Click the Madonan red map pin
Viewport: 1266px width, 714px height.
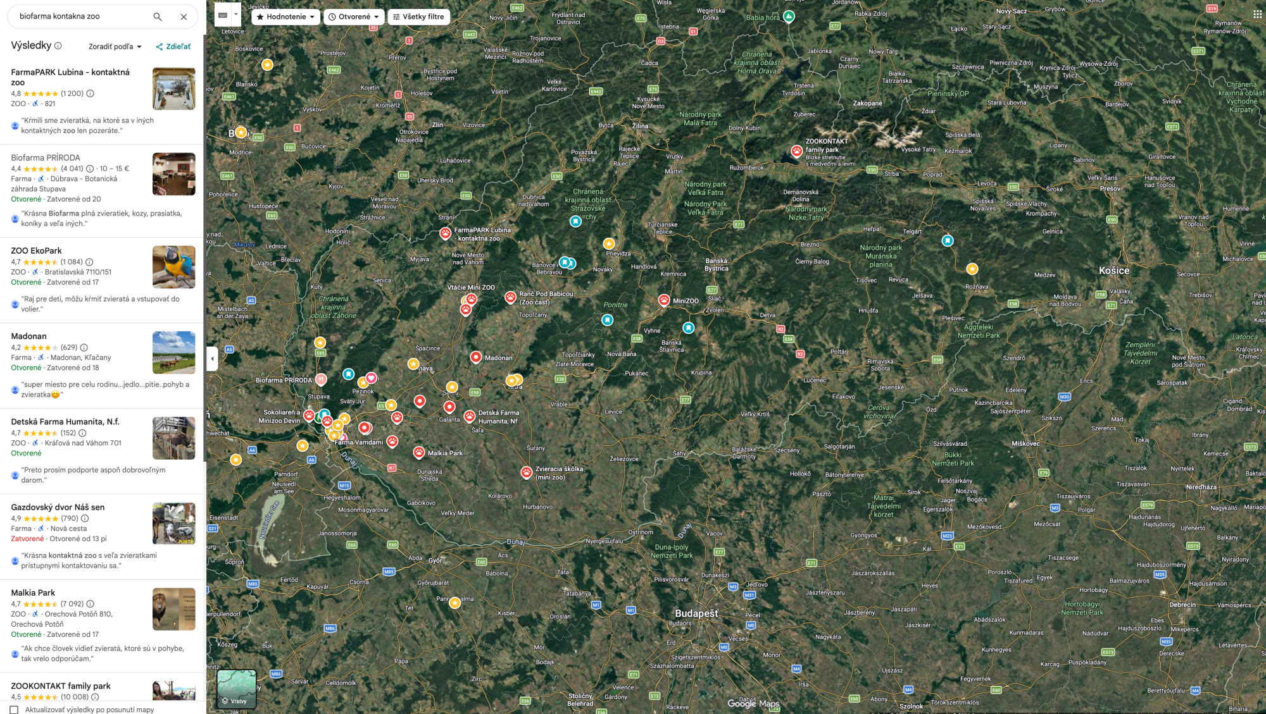pyautogui.click(x=476, y=357)
